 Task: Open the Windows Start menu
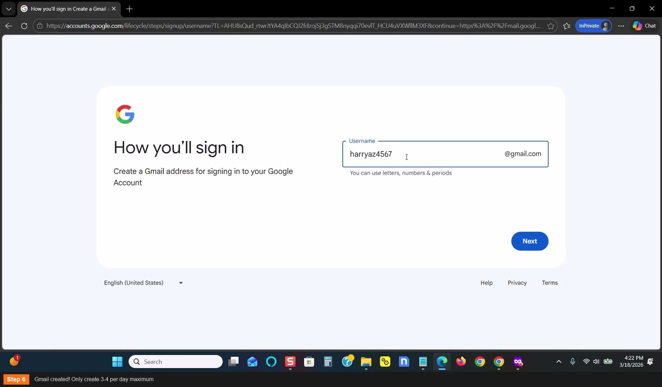coord(117,362)
